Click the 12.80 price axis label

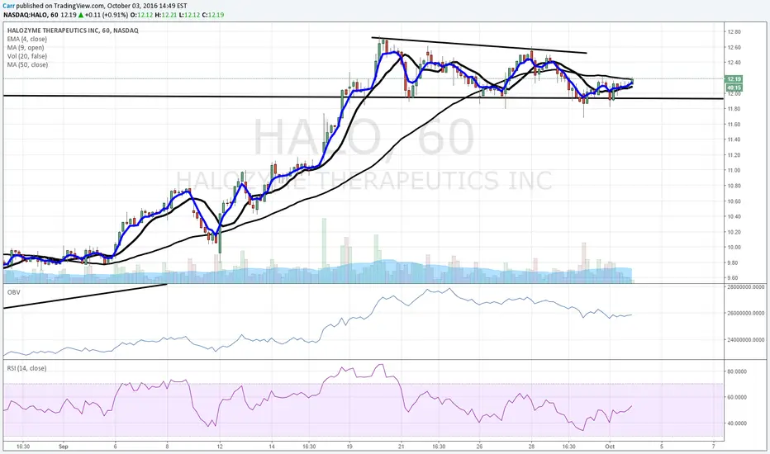point(734,32)
